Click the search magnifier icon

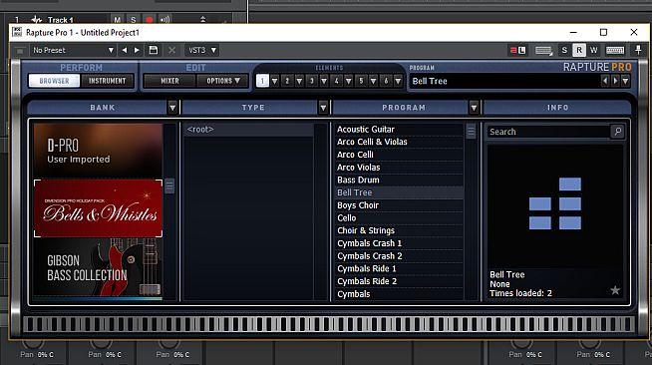[618, 132]
